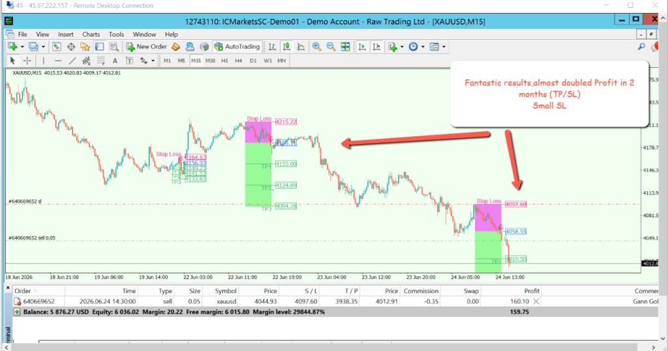Select the D1 timeframe button
Viewport: 668px width, 351px height.
click(x=253, y=61)
